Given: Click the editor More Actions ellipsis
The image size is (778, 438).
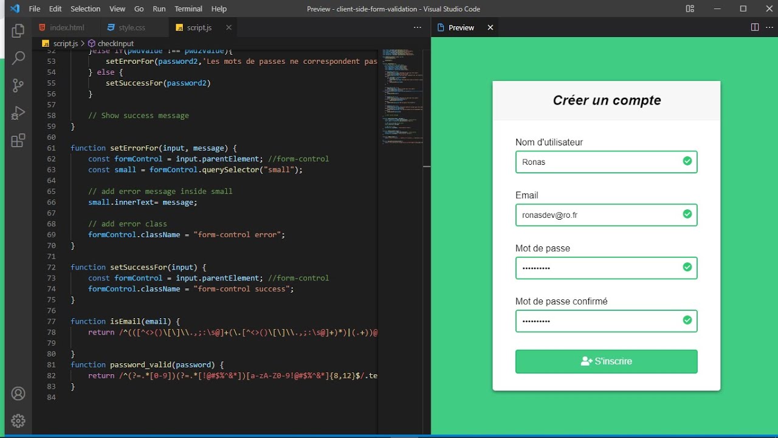Looking at the screenshot, I should (x=417, y=27).
